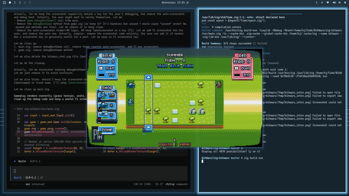The image size is (349, 196).
Task: Click 'Display all 4830 possibilities?' line in terminal
Action: coord(231,152)
